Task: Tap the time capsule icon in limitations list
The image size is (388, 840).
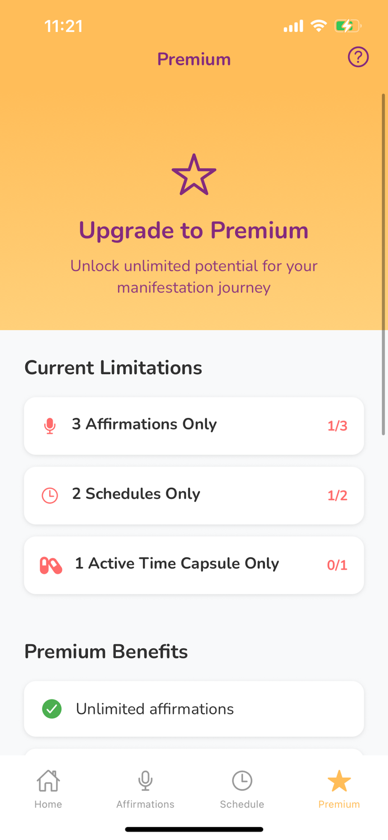Action: (x=50, y=565)
